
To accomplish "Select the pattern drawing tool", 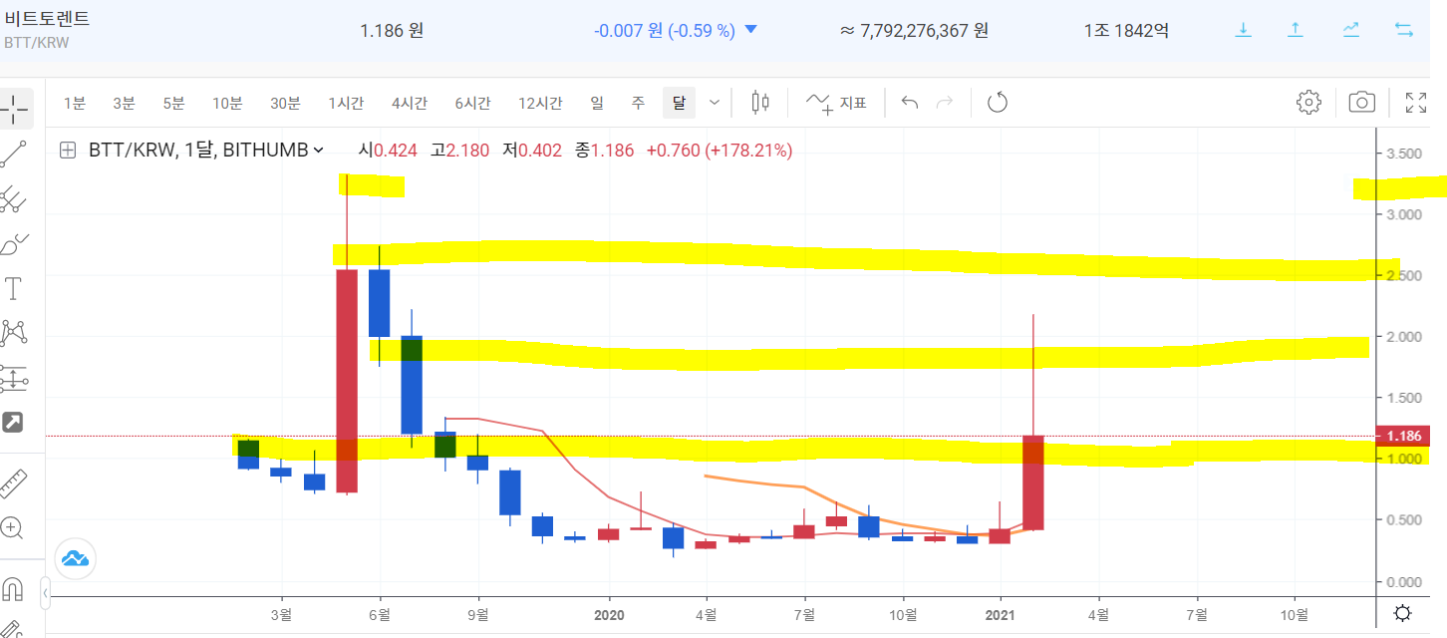I will (x=15, y=333).
